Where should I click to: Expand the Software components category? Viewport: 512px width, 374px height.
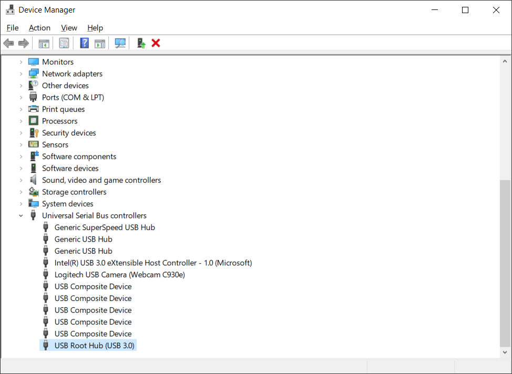point(21,157)
